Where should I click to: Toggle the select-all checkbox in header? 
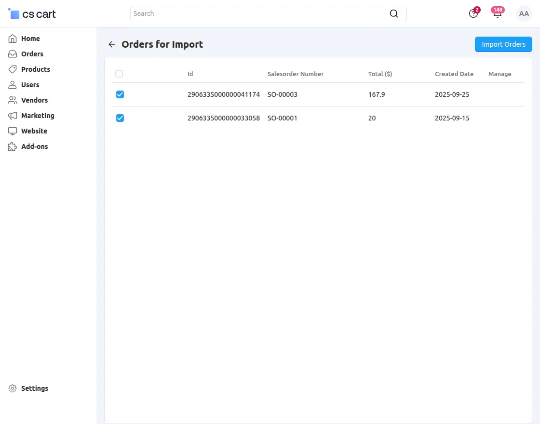click(x=119, y=74)
